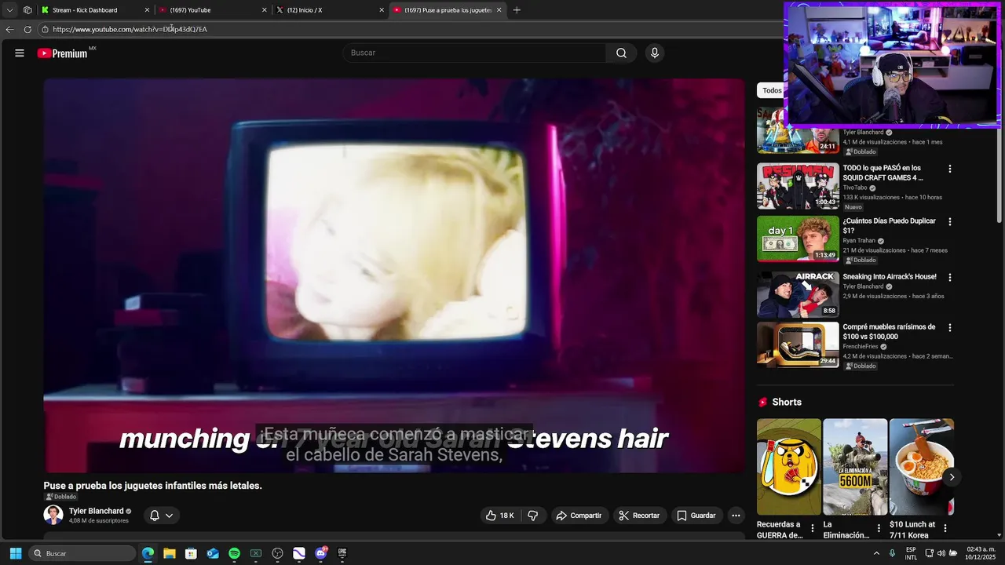
Task: Click the 'Shorts' section heading
Action: pos(787,402)
